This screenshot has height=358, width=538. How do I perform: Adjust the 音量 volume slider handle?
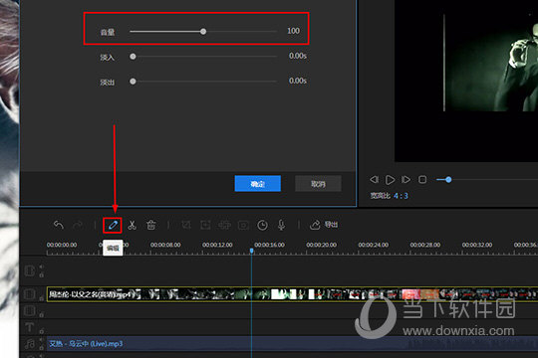coord(203,32)
